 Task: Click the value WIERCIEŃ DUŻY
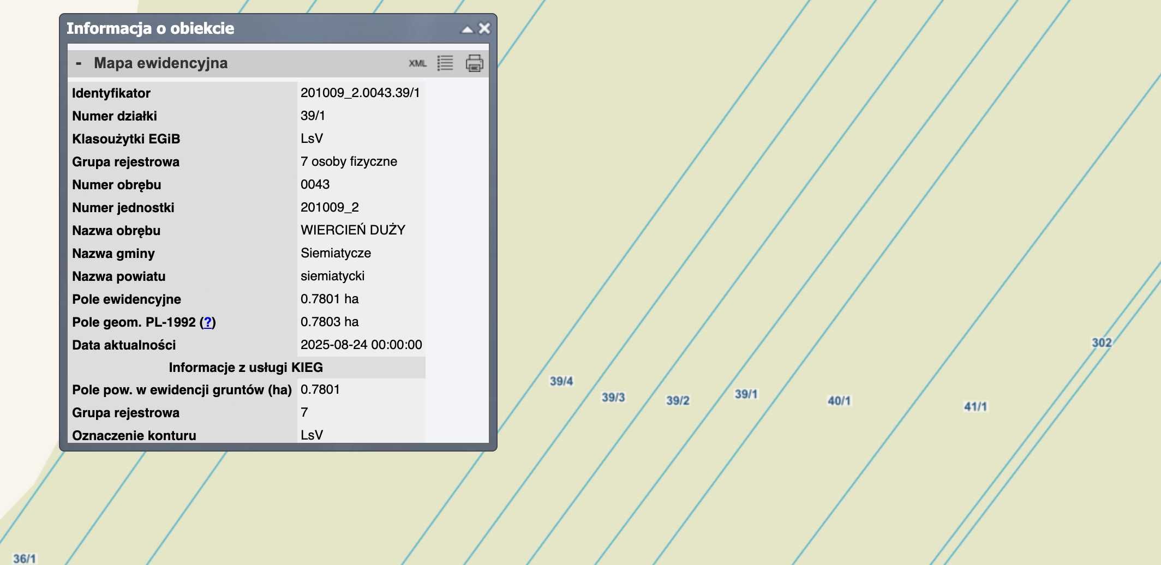352,230
